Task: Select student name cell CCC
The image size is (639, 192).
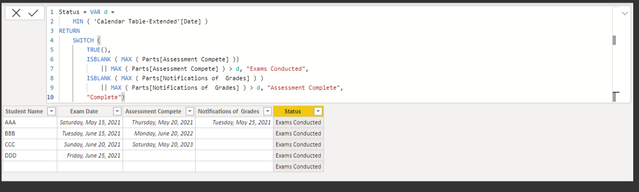Action: 30,145
